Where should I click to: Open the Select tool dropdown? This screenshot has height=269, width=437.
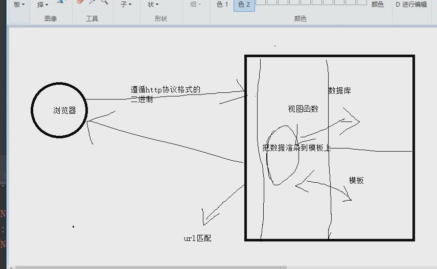click(x=42, y=5)
